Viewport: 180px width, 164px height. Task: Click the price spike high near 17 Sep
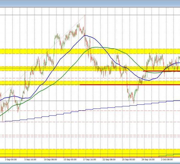pos(85,16)
